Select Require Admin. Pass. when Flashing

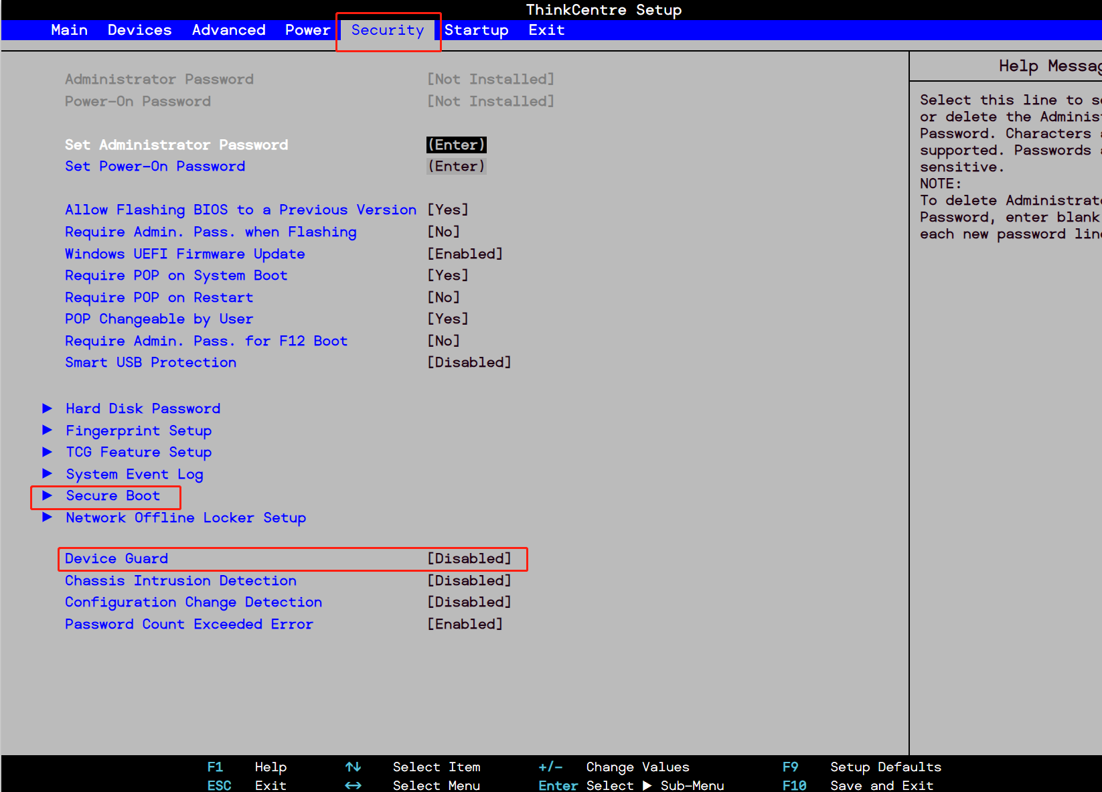210,232
